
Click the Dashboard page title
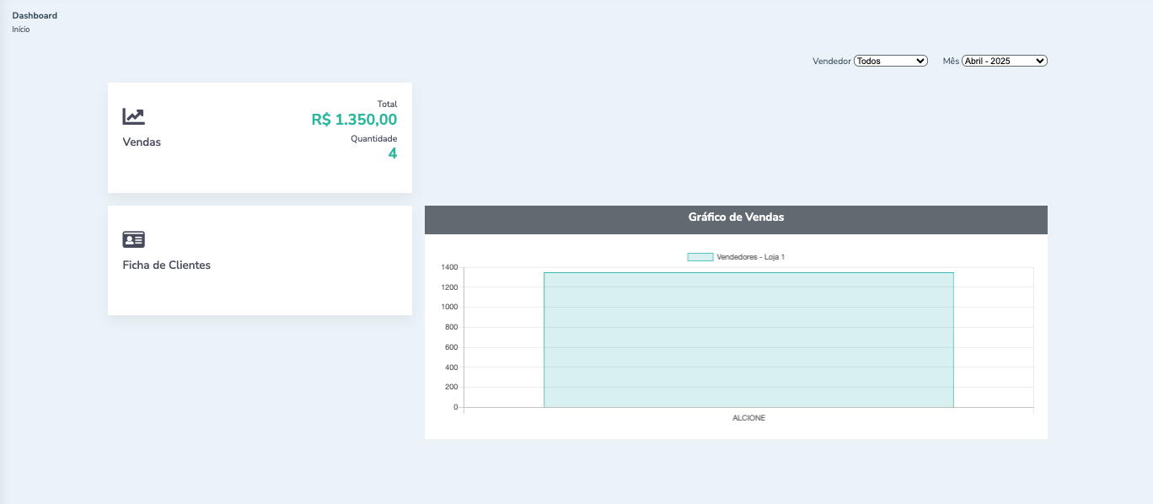(35, 15)
